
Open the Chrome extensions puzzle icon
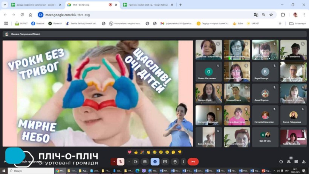tap(283, 15)
